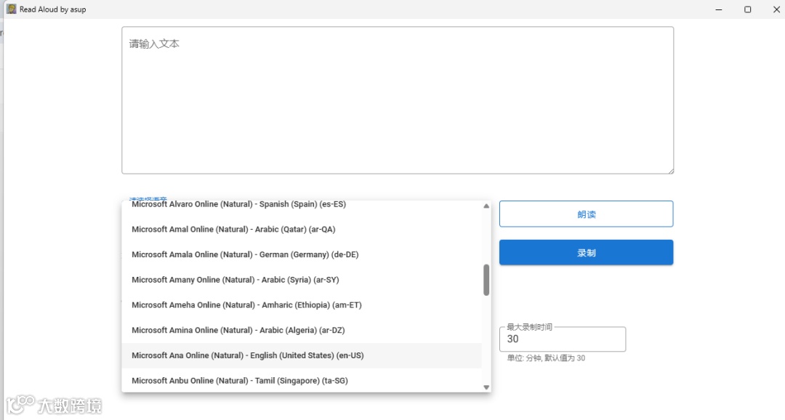The width and height of the screenshot is (785, 420).
Task: Click the voice list scroll down arrow
Action: [486, 387]
